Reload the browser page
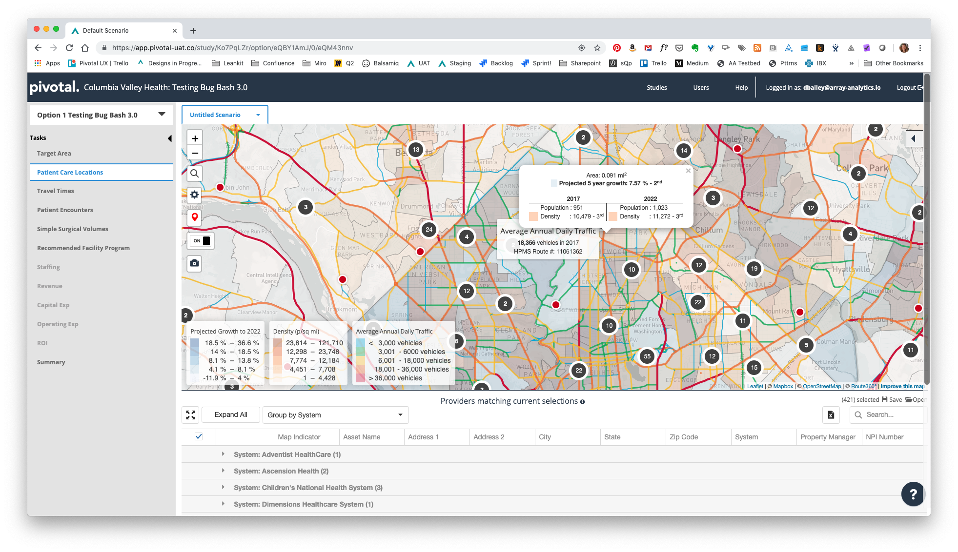958x552 pixels. [x=69, y=48]
